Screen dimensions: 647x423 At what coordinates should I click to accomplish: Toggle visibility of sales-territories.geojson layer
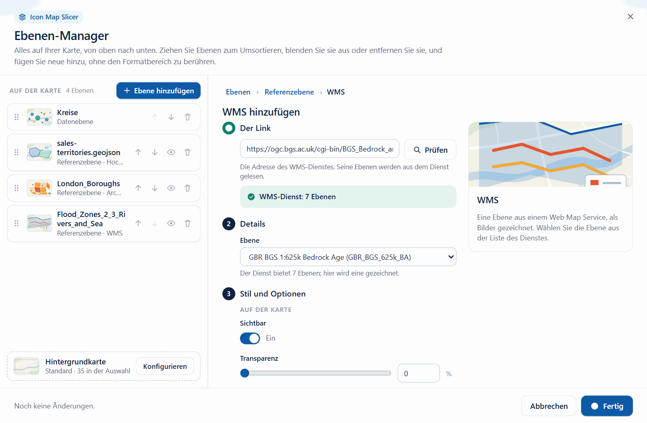(171, 152)
